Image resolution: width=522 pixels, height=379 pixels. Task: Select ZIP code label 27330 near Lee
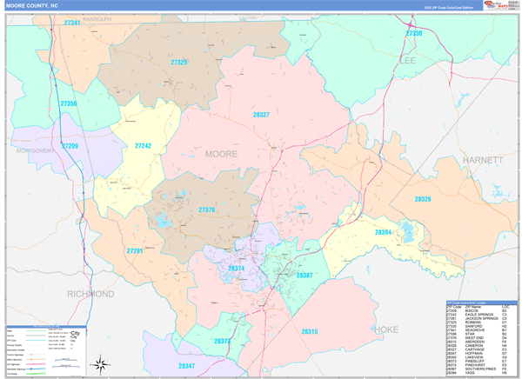pos(413,33)
